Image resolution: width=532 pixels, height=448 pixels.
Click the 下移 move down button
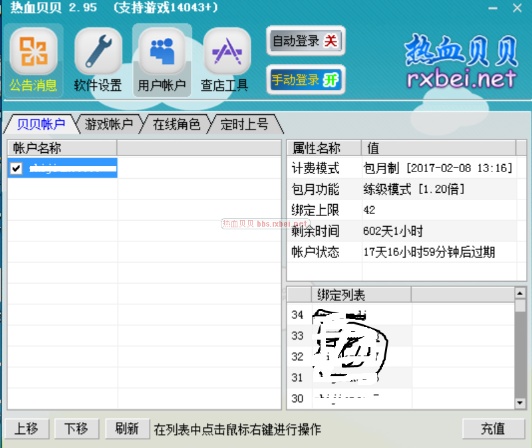coord(76,429)
